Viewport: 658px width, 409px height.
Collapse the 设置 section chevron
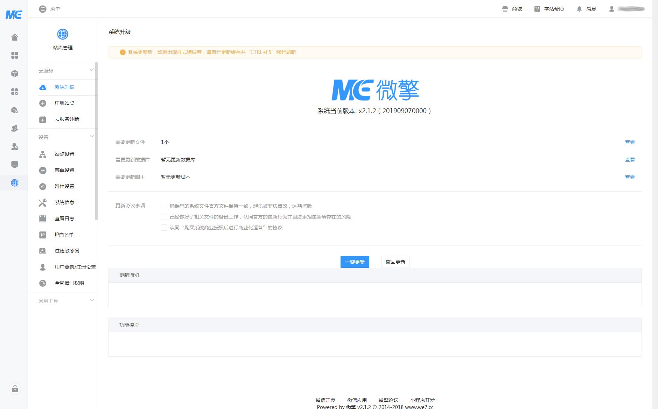pyautogui.click(x=92, y=136)
